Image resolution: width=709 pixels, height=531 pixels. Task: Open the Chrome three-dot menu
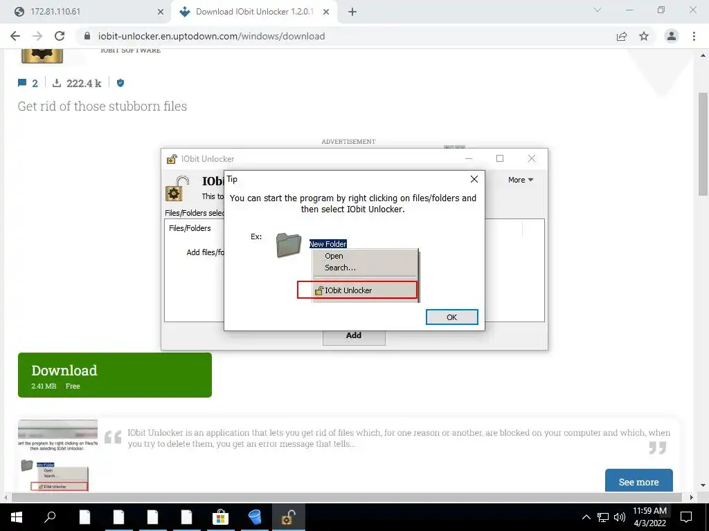694,36
